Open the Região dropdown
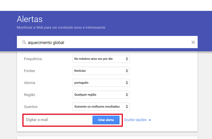The width and height of the screenshot is (212, 139). point(101,94)
